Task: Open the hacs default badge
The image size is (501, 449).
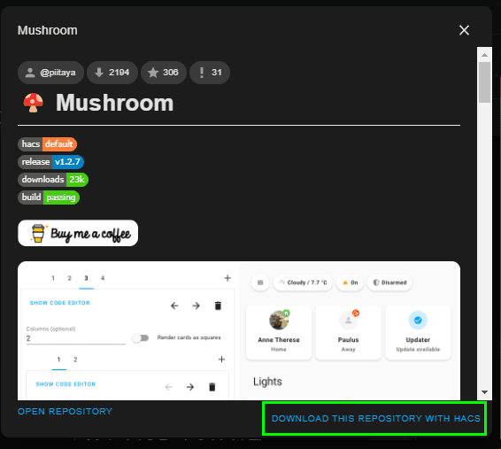Action: click(47, 143)
